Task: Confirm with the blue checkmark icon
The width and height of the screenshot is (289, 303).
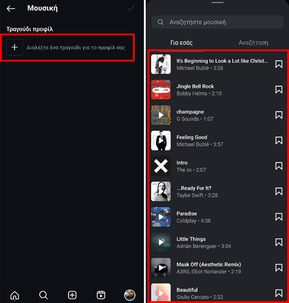Action: coord(130,8)
